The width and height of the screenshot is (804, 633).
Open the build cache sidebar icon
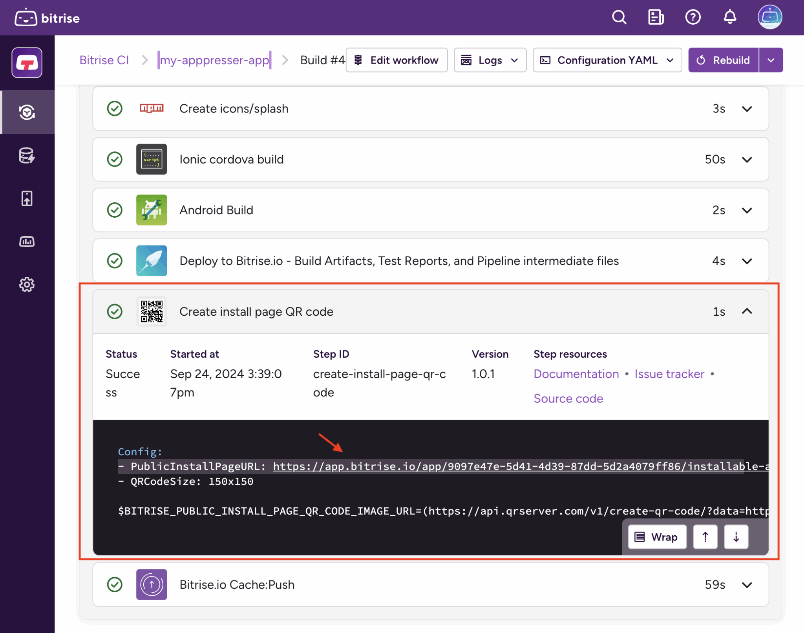pyautogui.click(x=27, y=156)
